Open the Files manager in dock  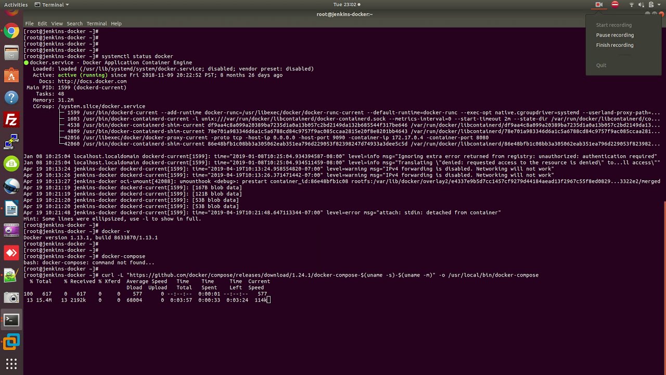[x=11, y=53]
